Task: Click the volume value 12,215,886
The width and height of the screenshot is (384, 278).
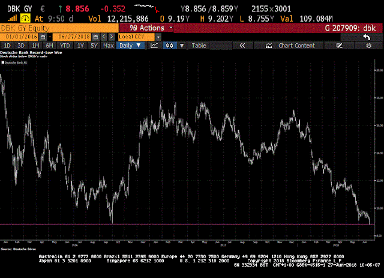Action: coord(128,19)
